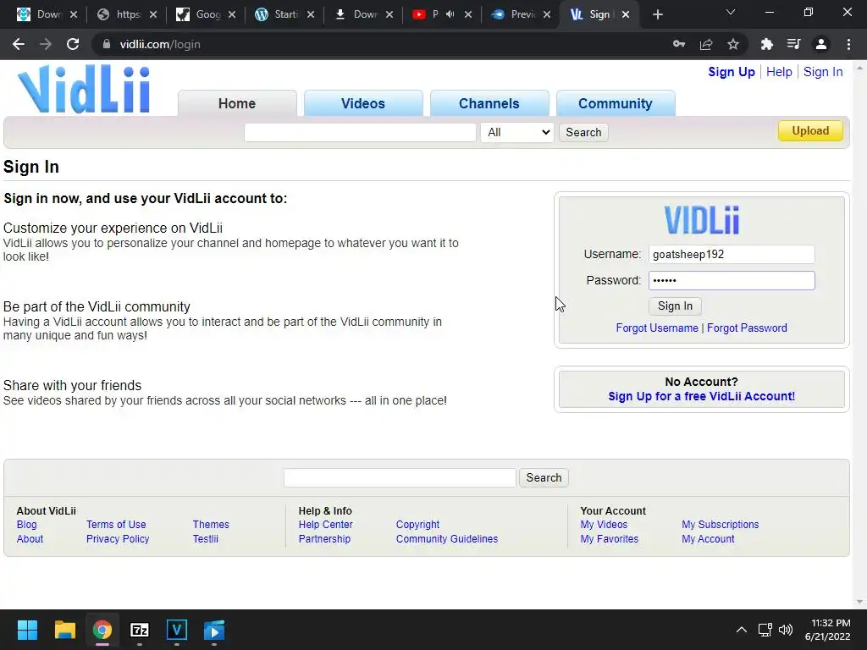The image size is (867, 650).
Task: Click the Sign Up header link
Action: pos(732,72)
